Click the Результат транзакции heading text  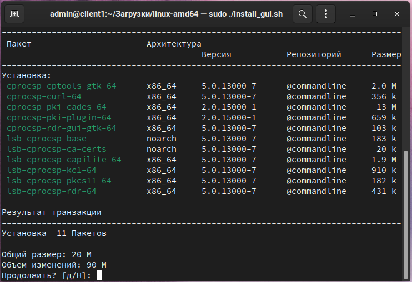tap(52, 212)
